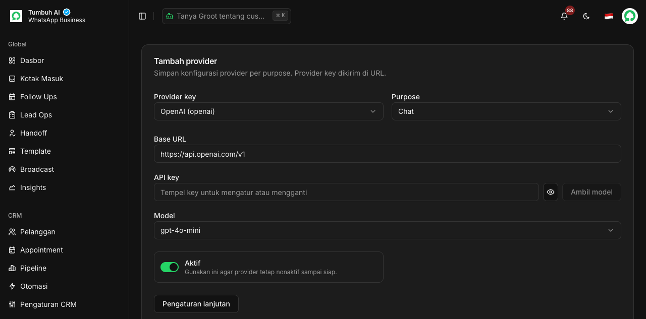Click the Handoff person icon

(12, 133)
